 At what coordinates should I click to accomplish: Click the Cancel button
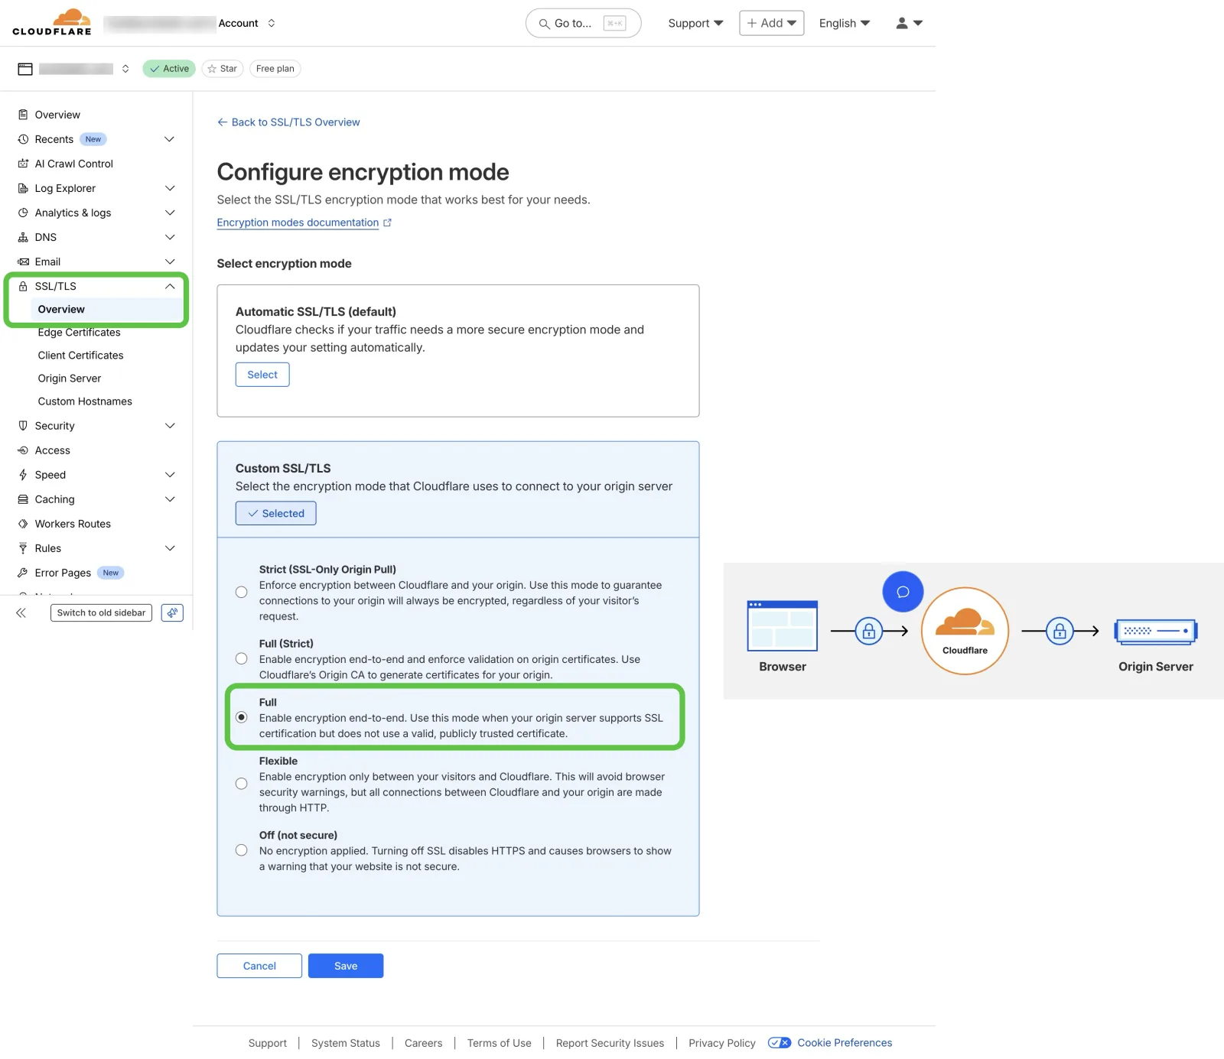tap(259, 966)
